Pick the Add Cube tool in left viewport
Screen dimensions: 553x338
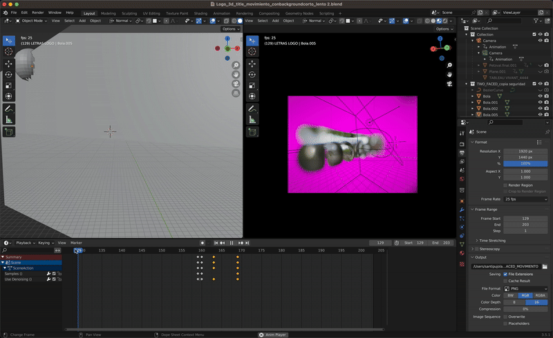coord(9,132)
